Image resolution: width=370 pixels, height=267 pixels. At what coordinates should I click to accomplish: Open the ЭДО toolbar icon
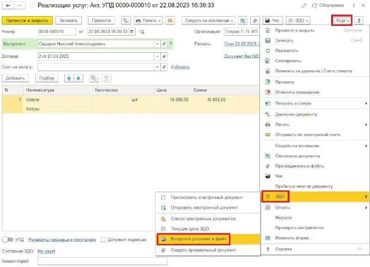(296, 20)
